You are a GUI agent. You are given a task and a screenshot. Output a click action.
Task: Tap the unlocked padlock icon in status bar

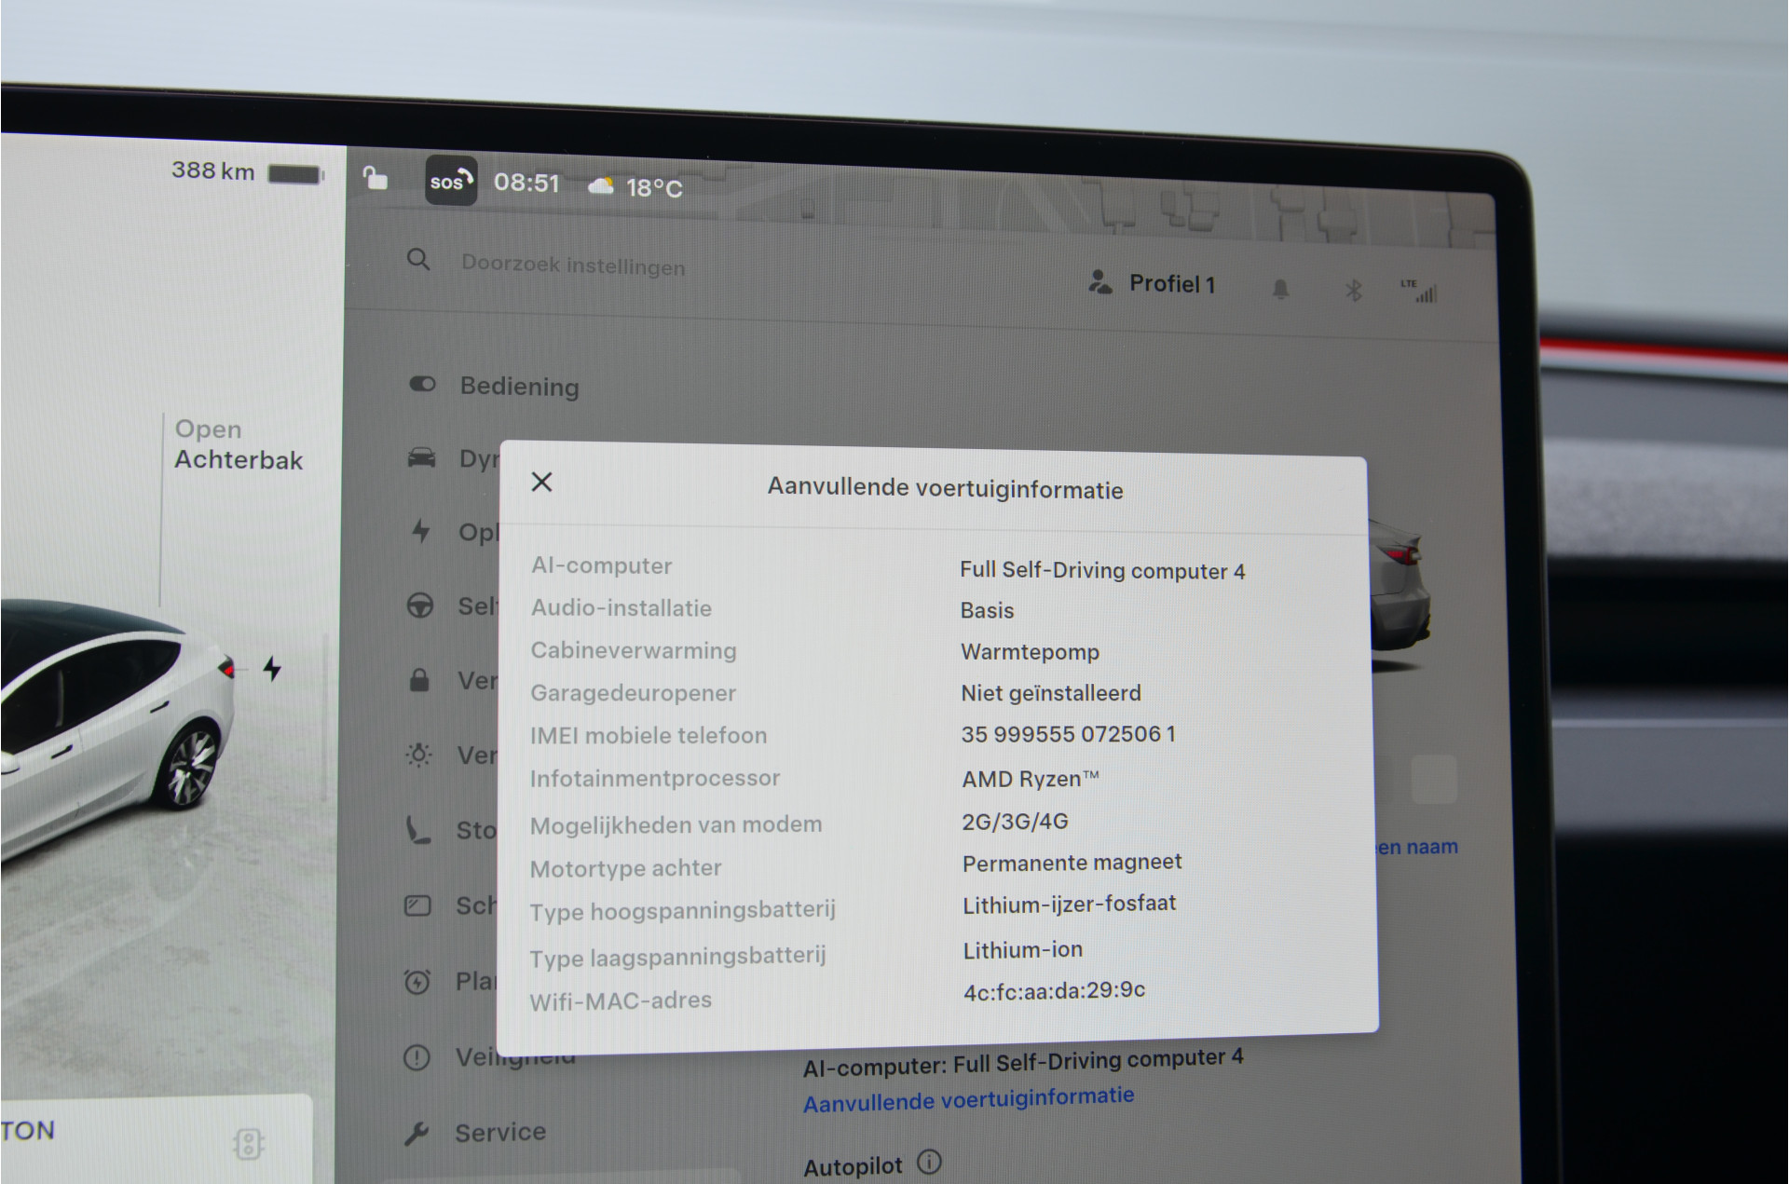[x=375, y=177]
